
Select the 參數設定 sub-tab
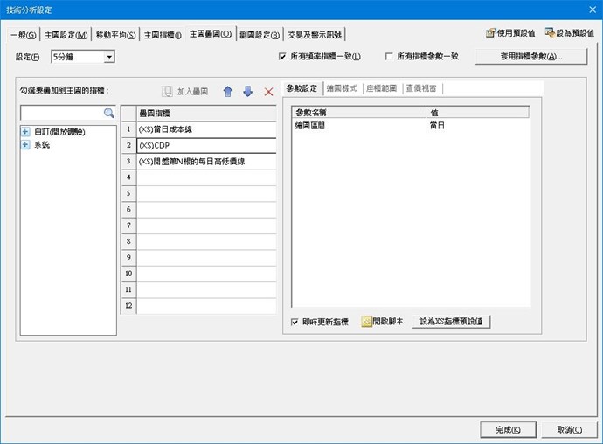coord(301,88)
